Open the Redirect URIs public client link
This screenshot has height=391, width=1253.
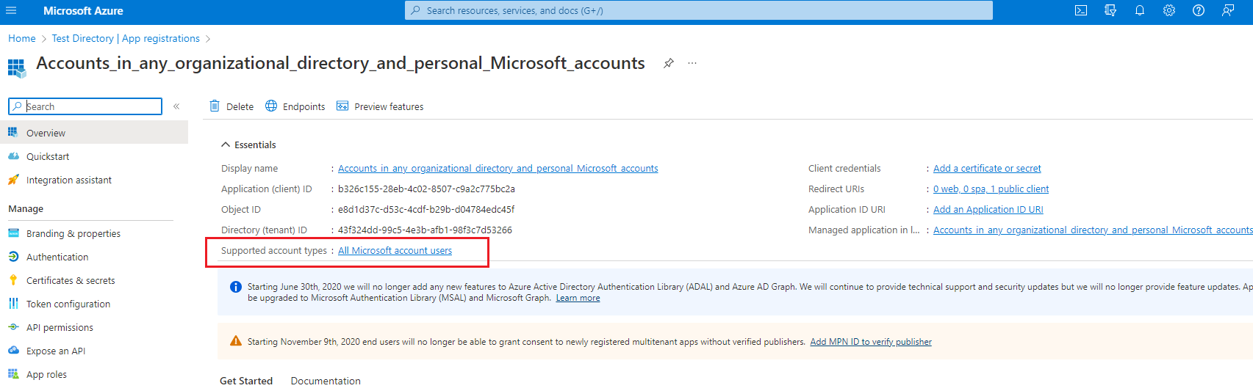tap(991, 189)
